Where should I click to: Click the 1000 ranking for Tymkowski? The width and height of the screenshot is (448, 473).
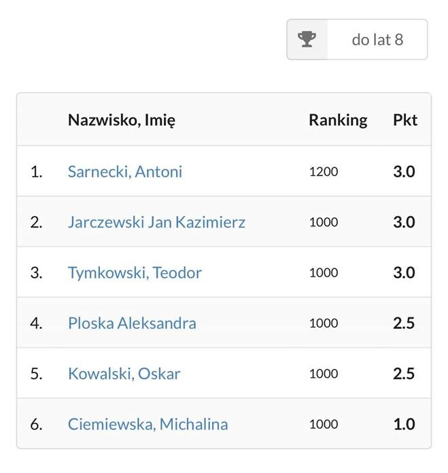pyautogui.click(x=324, y=273)
